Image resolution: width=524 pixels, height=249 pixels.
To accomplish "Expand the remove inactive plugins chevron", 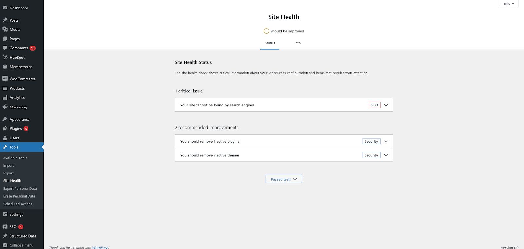I will pos(386,141).
